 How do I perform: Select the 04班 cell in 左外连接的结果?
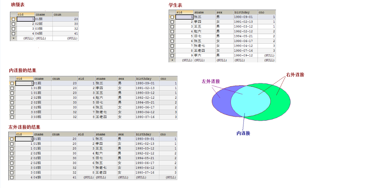(42, 178)
